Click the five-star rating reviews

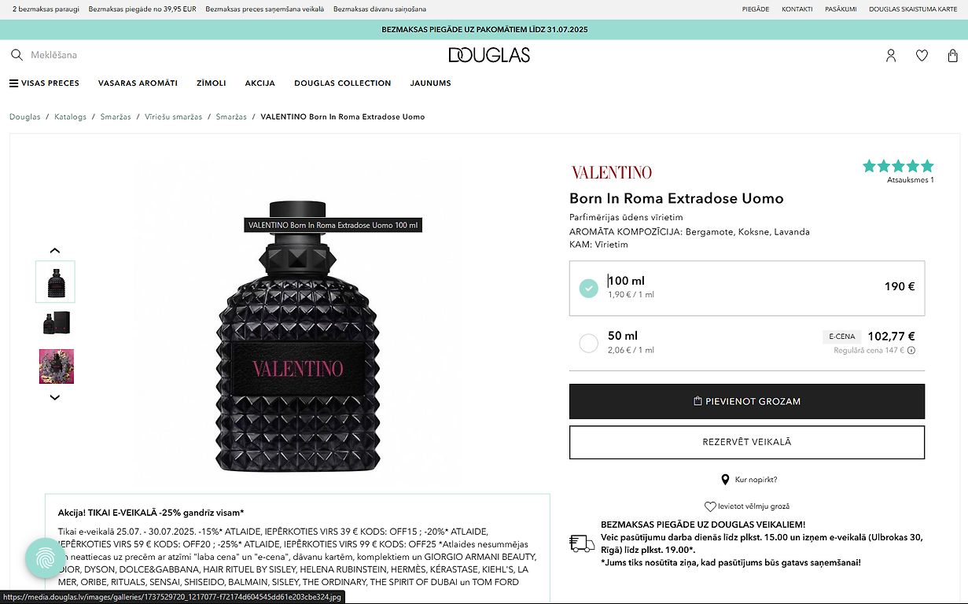tap(898, 166)
